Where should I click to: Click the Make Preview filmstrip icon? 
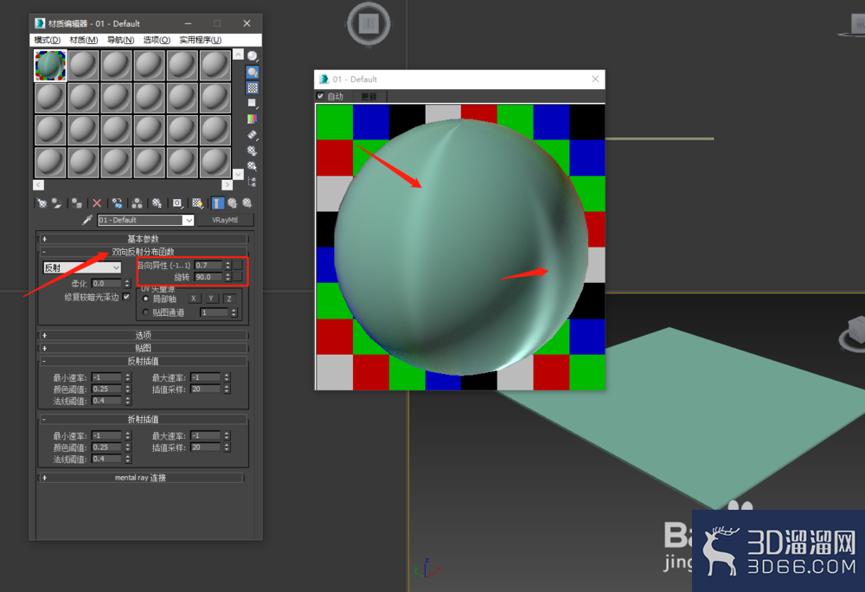pyautogui.click(x=253, y=135)
